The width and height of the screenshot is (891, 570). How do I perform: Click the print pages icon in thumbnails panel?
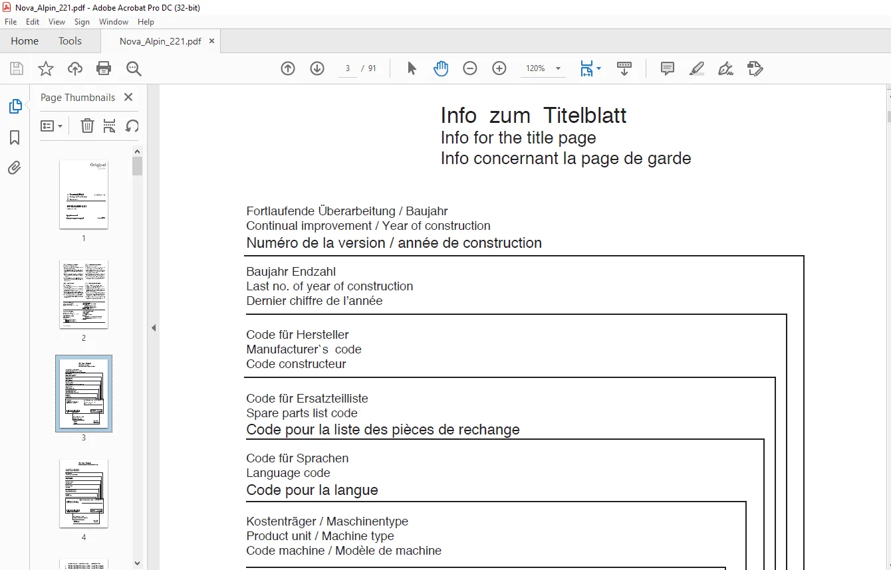[110, 126]
